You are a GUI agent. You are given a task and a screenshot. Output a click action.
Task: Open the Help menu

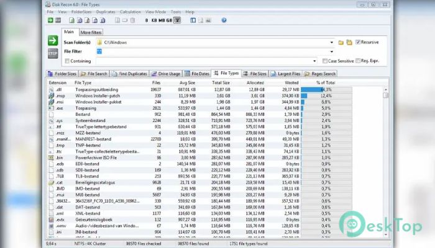tap(190, 12)
